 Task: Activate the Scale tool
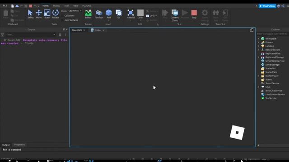click(x=47, y=14)
